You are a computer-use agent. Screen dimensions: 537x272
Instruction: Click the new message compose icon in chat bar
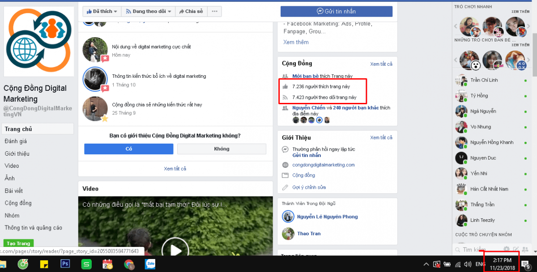516,249
